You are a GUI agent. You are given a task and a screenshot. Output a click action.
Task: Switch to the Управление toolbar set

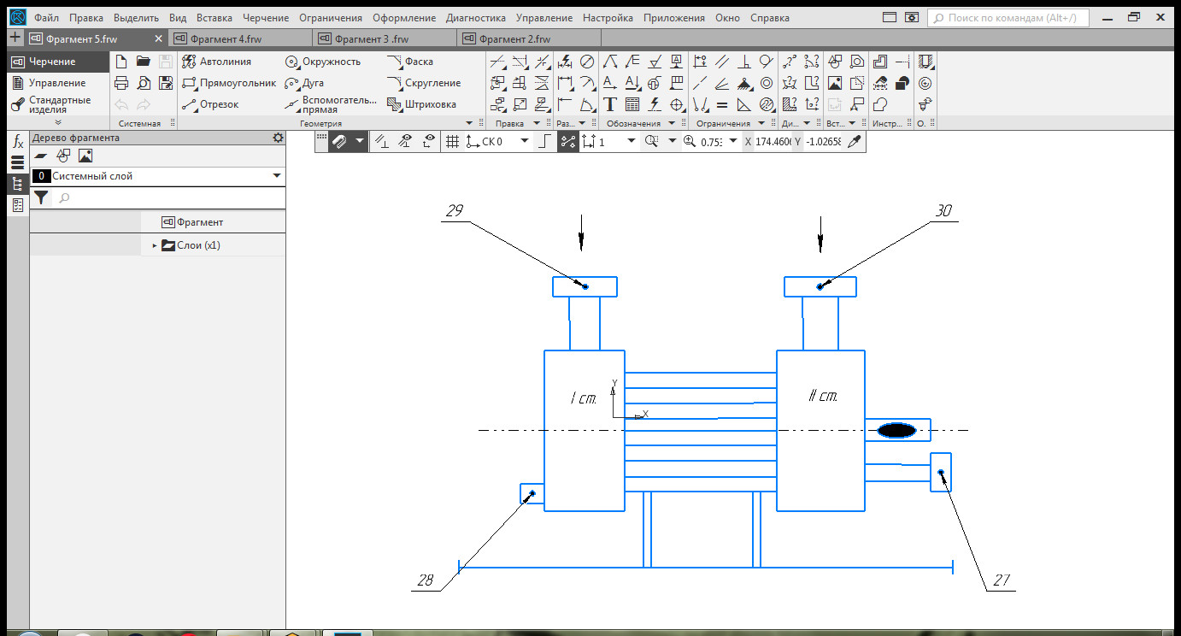tap(56, 83)
